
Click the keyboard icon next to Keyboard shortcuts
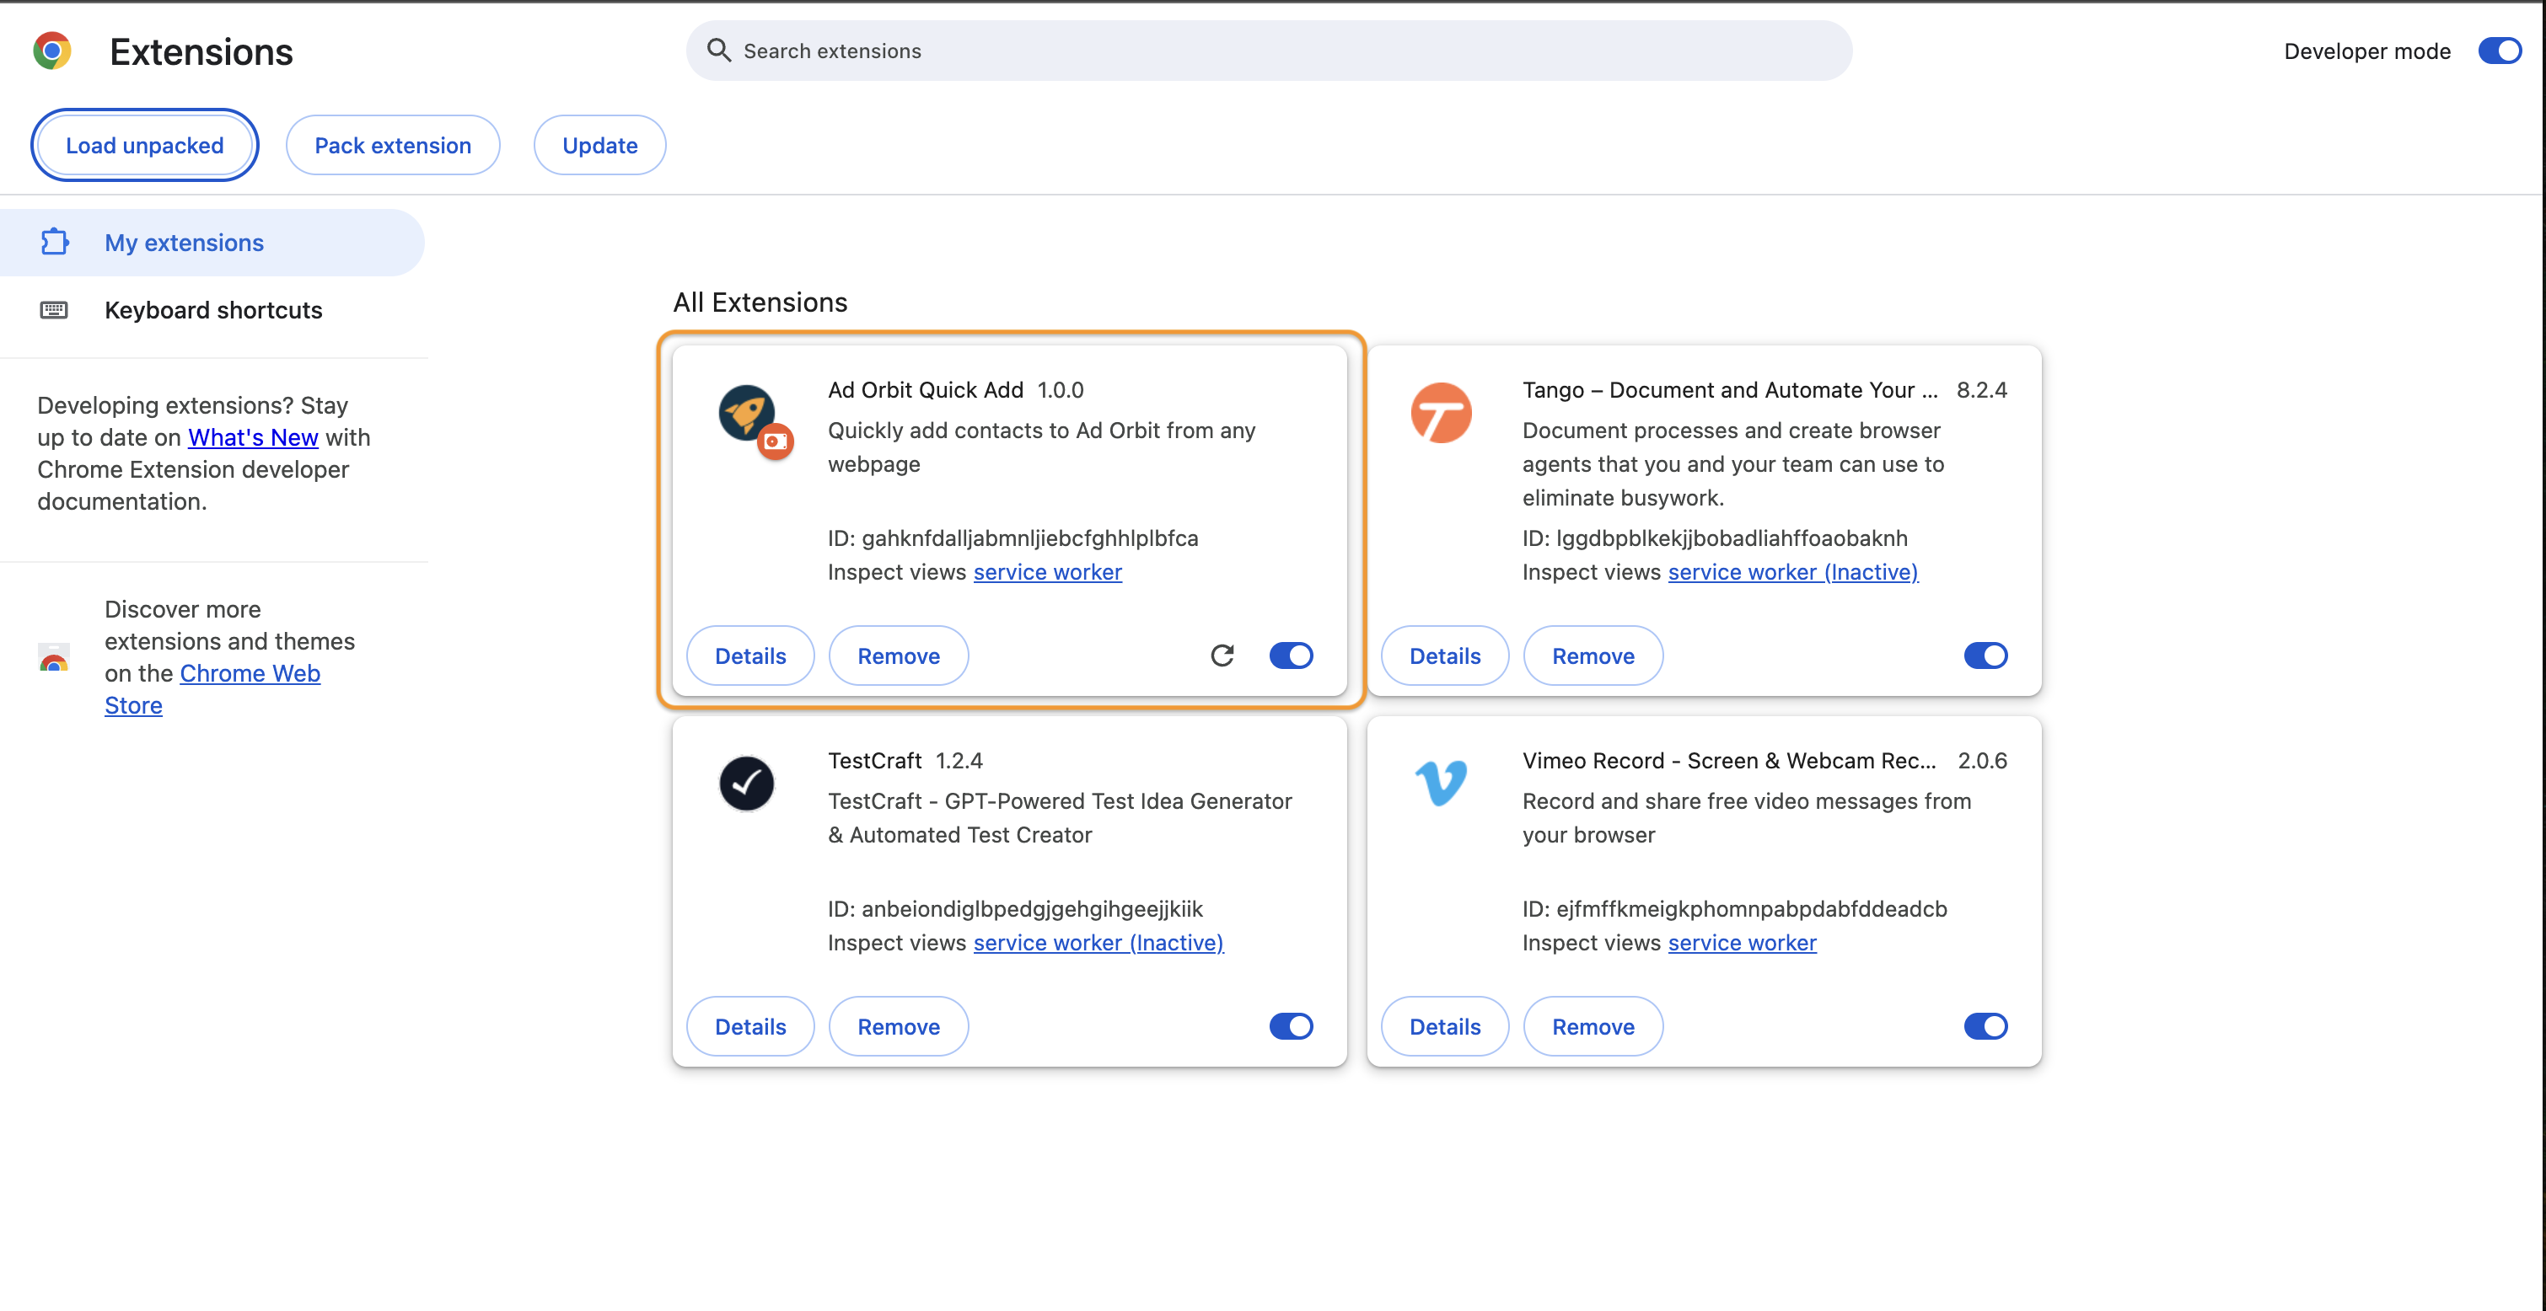coord(54,309)
